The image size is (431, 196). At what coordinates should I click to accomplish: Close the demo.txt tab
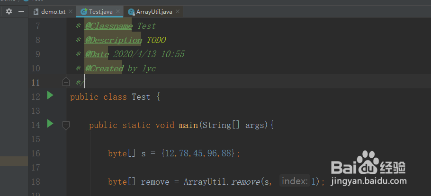[x=71, y=12]
